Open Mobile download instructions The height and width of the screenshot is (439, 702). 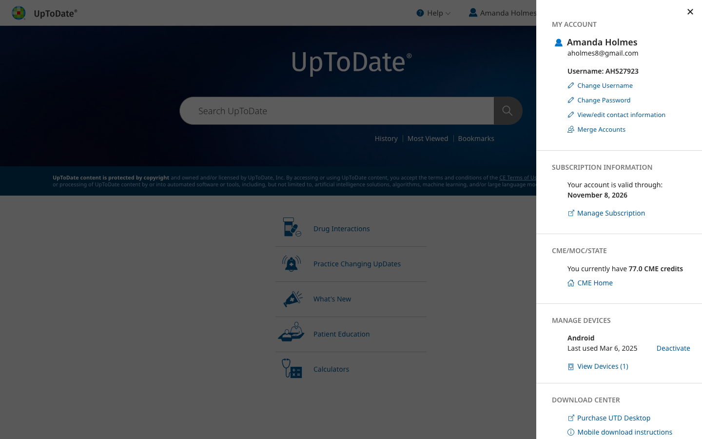624,432
